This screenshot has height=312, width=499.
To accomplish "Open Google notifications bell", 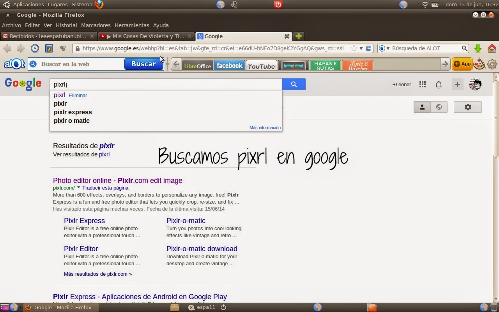I will 439,84.
